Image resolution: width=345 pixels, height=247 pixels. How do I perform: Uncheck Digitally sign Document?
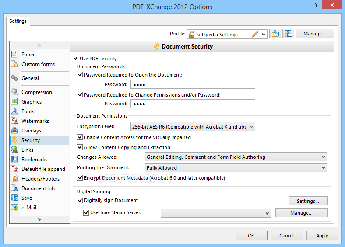[x=80, y=200]
